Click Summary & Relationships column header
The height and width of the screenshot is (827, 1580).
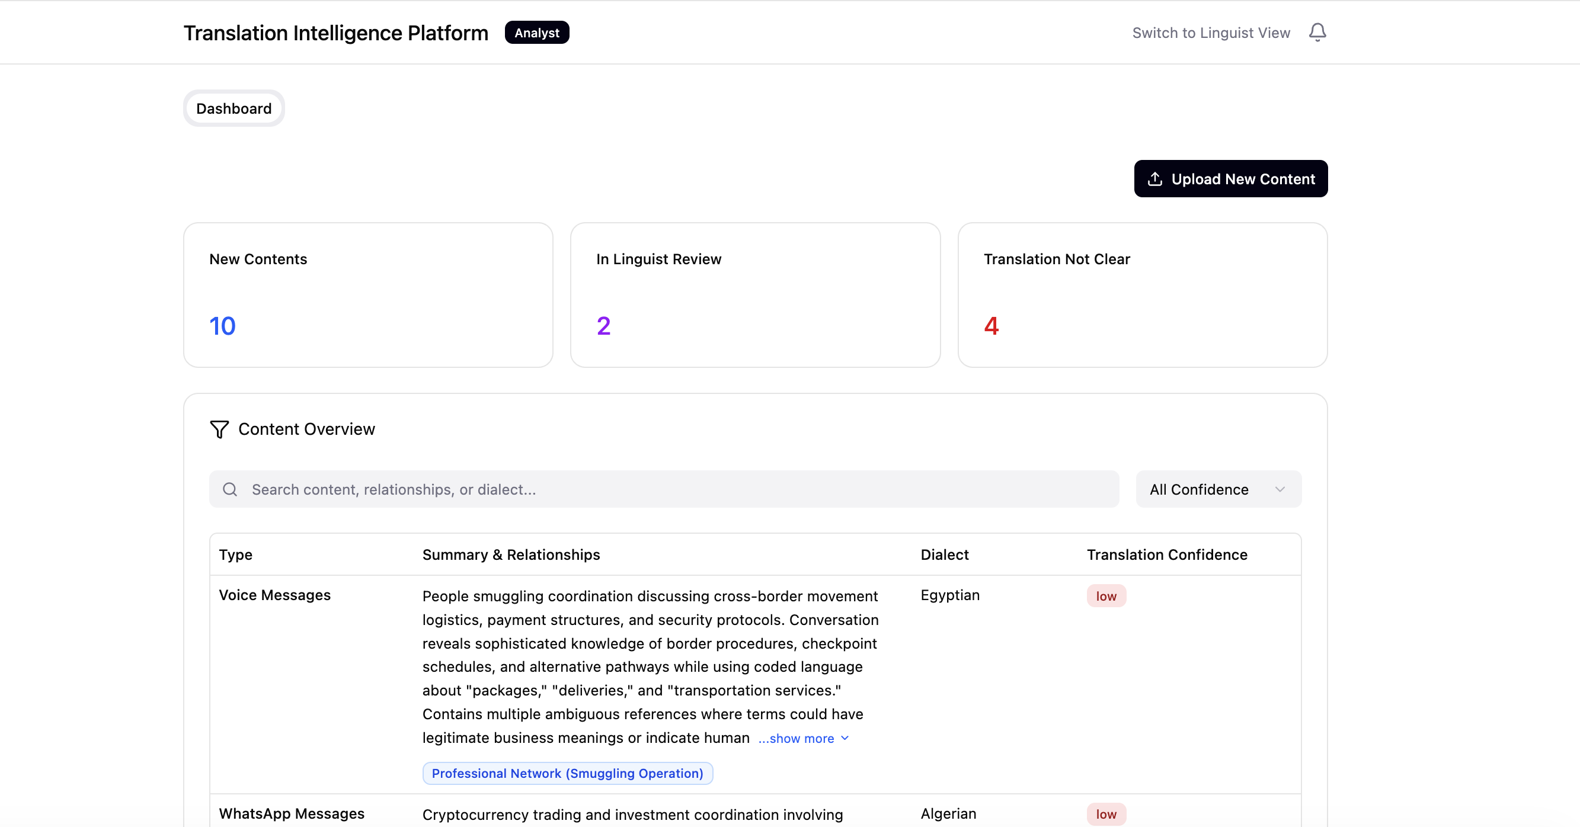coord(511,555)
